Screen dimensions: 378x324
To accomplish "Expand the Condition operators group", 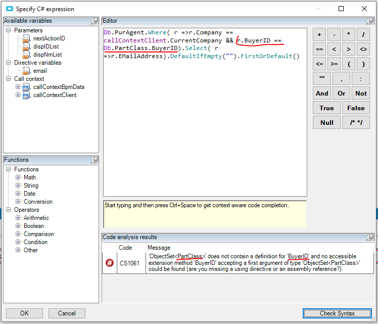I will click(18, 242).
